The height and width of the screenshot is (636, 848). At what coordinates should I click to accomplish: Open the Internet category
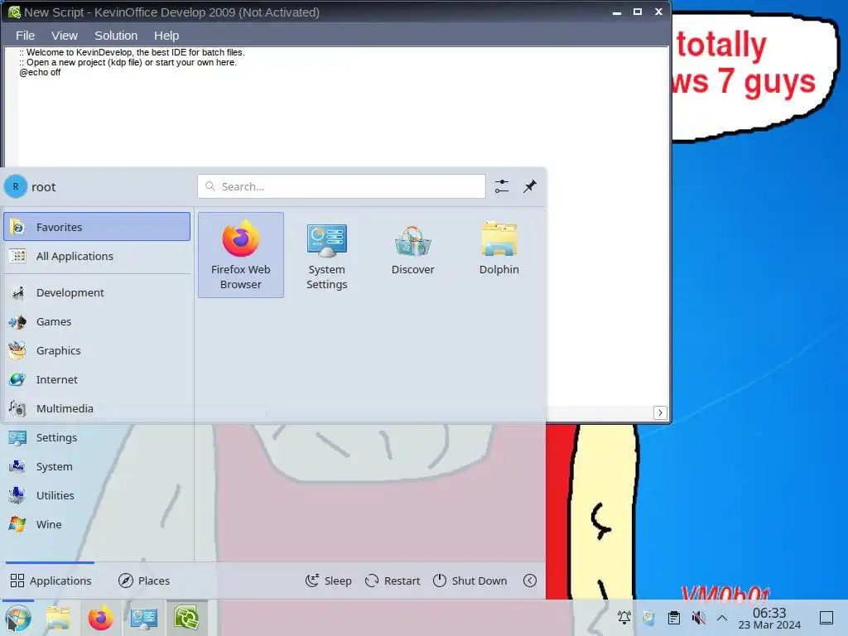[x=97, y=379]
